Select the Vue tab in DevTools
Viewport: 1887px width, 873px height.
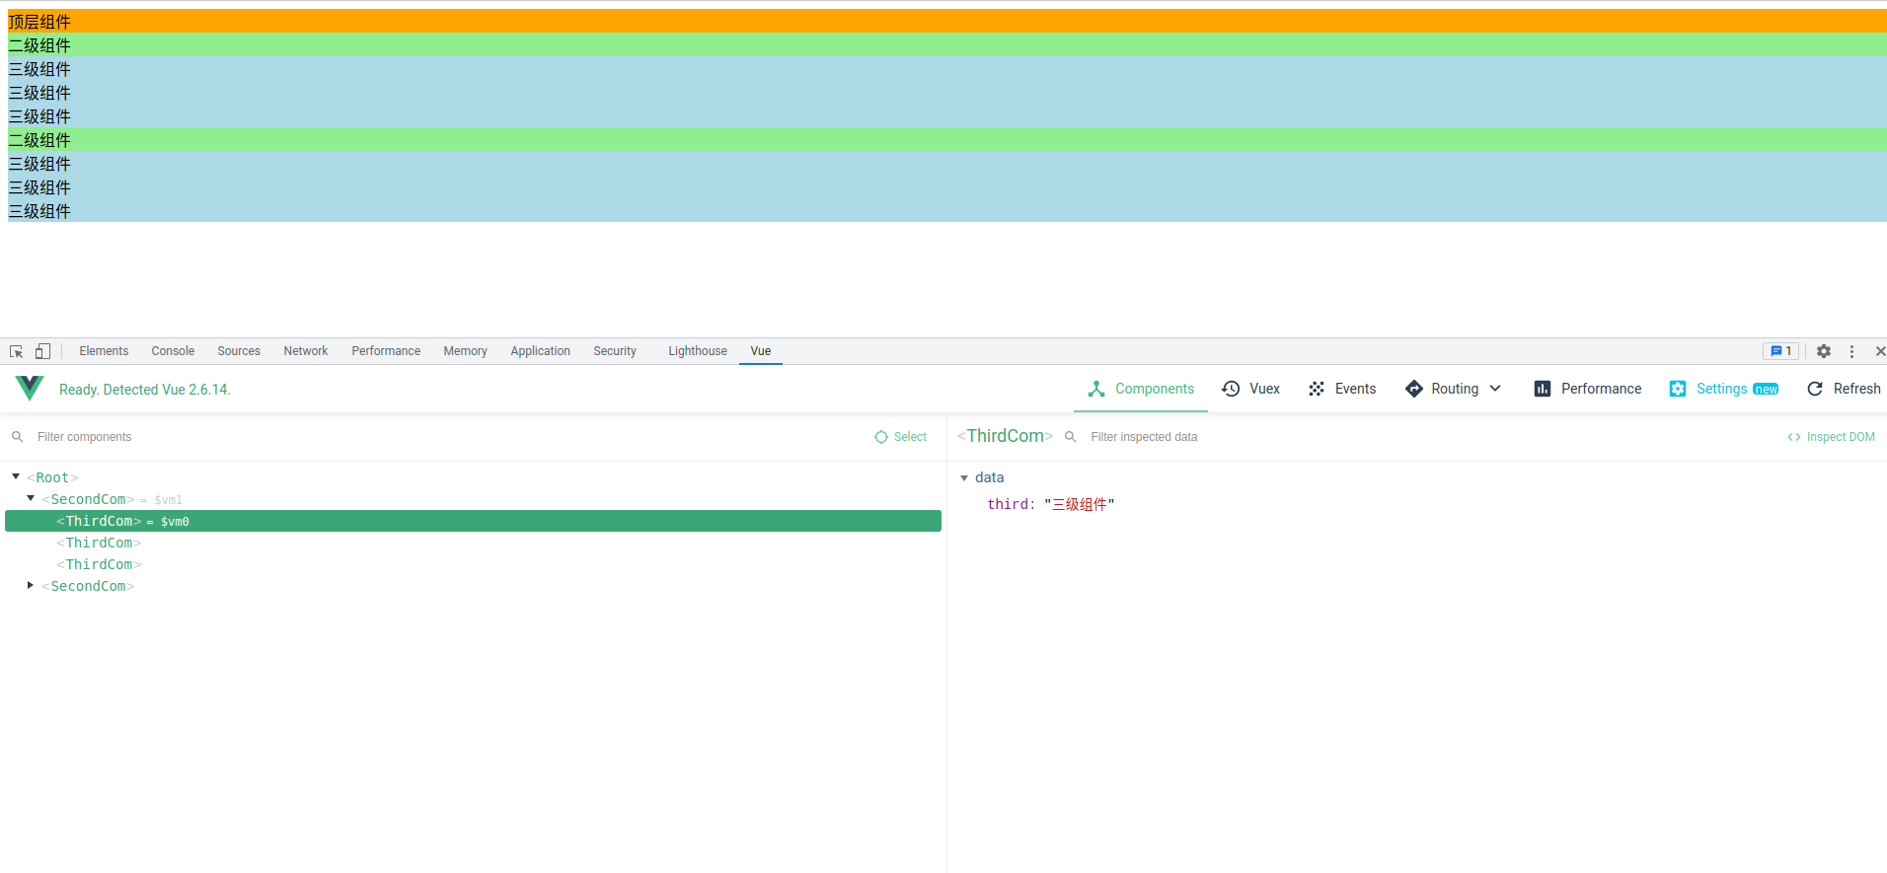761,351
